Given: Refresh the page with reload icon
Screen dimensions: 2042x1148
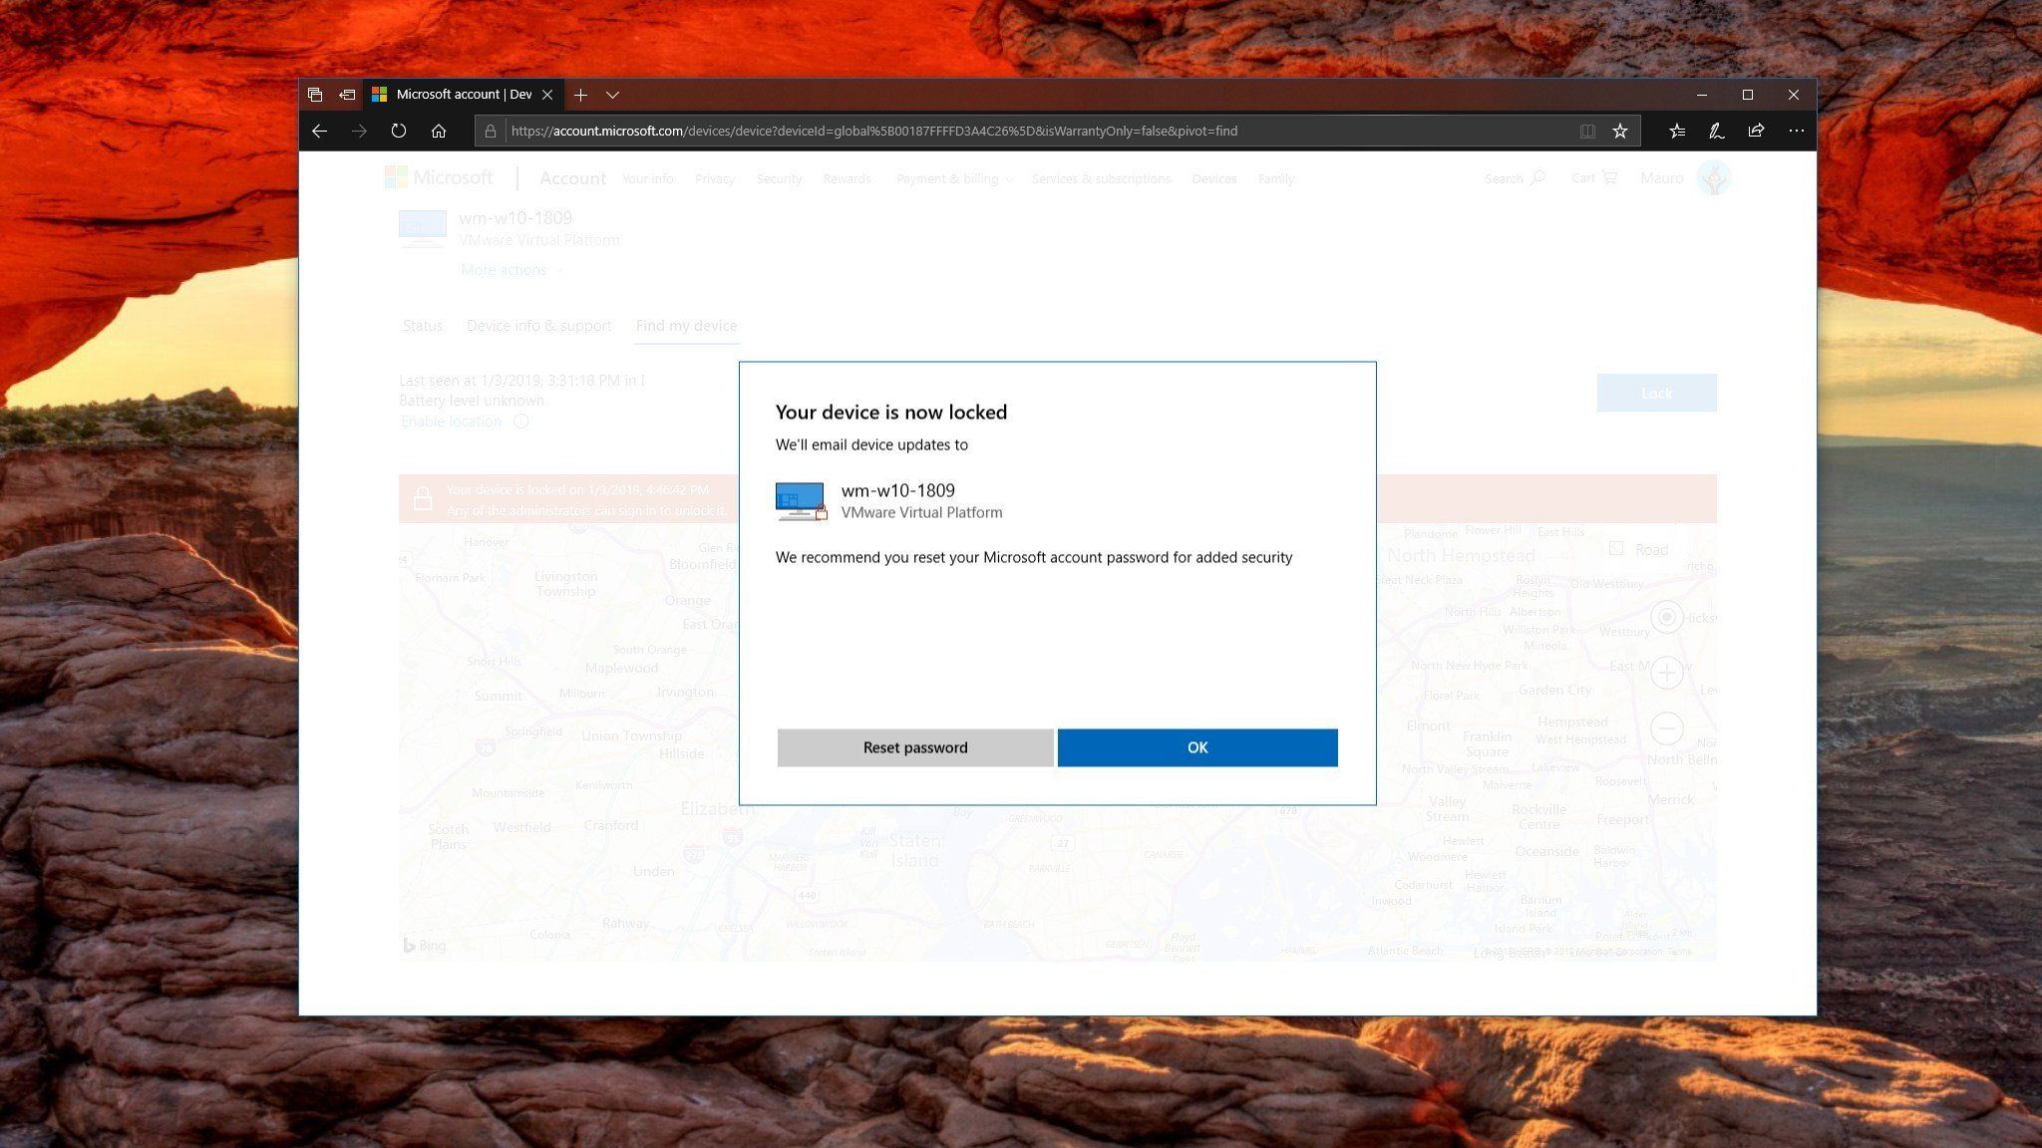Looking at the screenshot, I should (399, 131).
